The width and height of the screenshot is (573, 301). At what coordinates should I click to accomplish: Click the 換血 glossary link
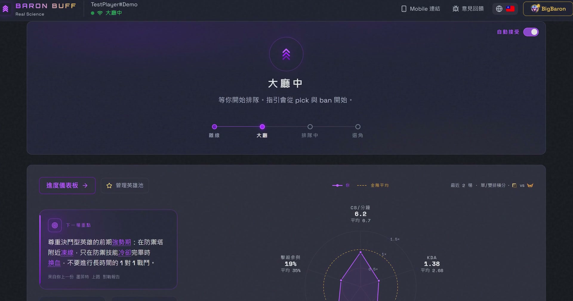click(x=54, y=263)
